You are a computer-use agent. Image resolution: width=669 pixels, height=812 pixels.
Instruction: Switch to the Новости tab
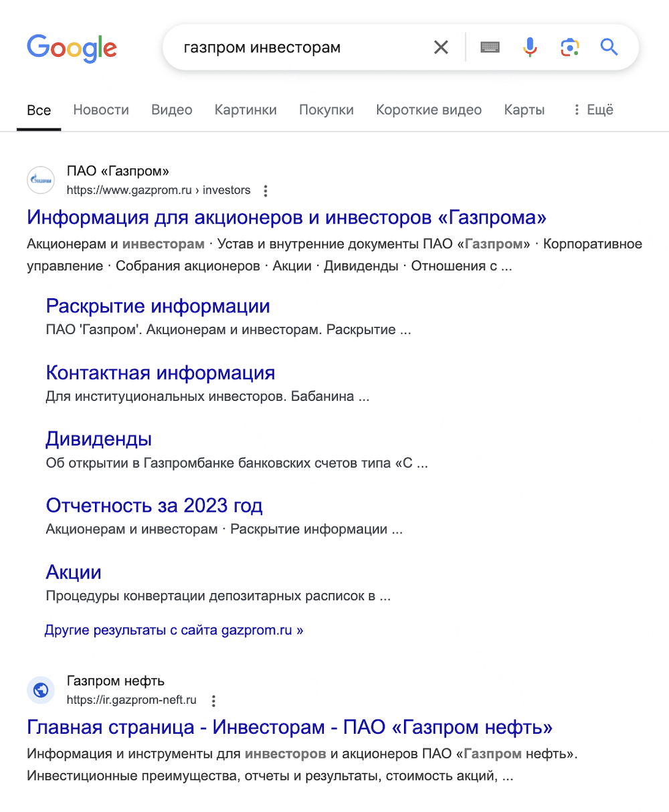point(101,110)
